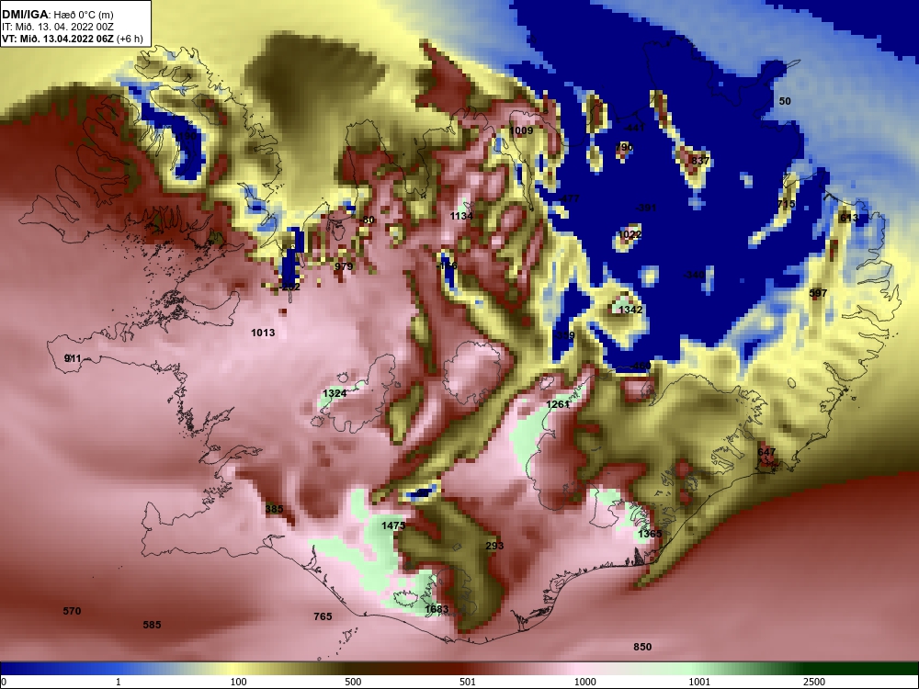This screenshot has height=689, width=919.
Task: Click the 613 map value
Action: click(x=848, y=218)
